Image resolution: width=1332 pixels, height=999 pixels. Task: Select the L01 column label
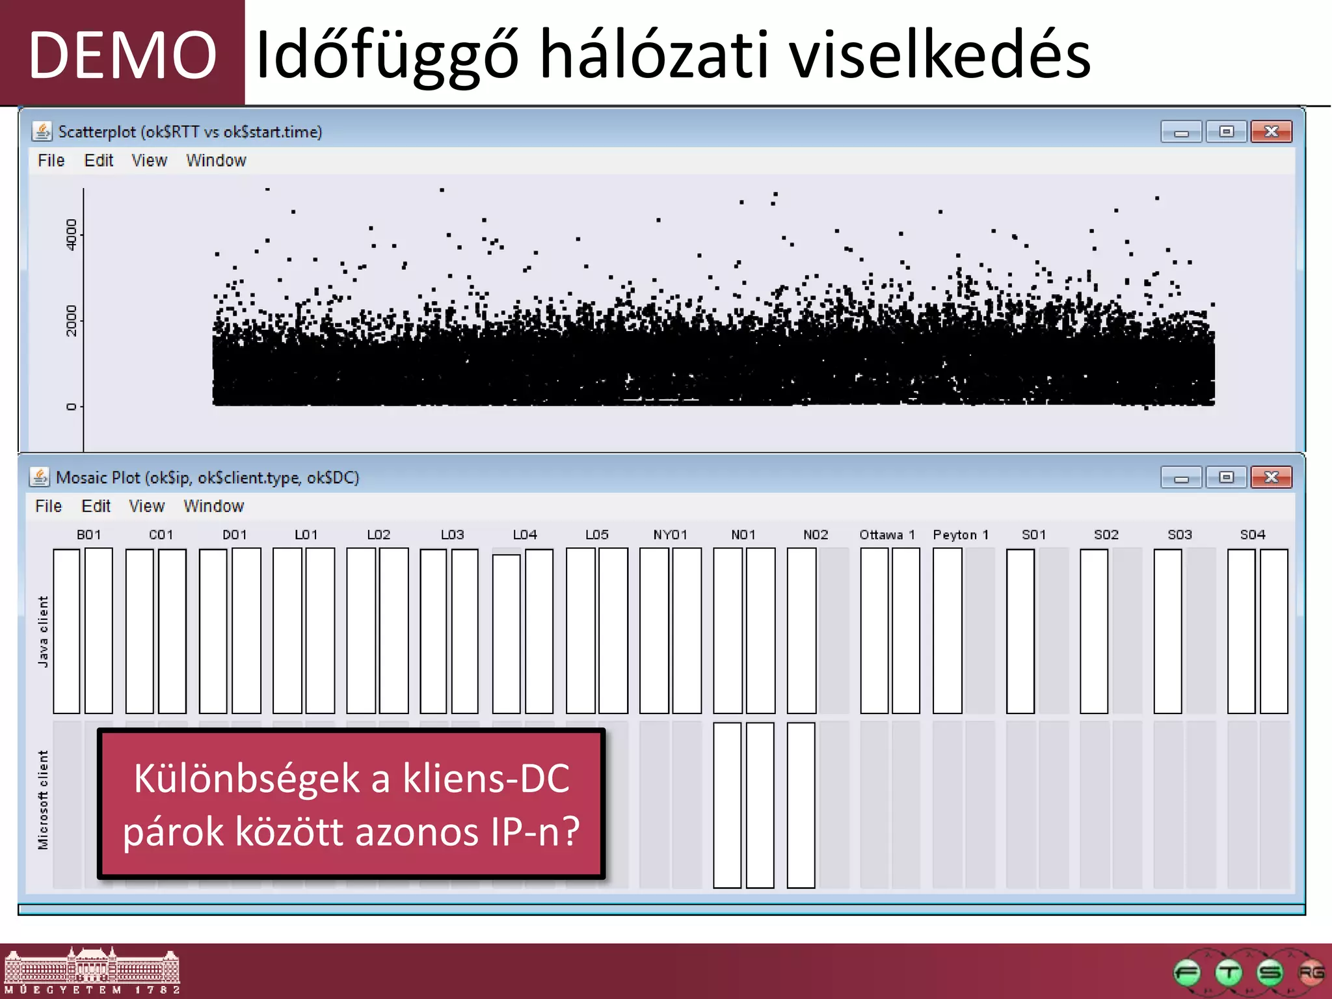(x=306, y=535)
